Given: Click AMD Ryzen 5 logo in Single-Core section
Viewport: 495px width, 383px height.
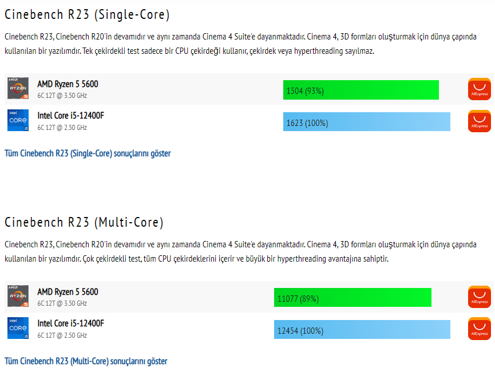Looking at the screenshot, I should pos(18,89).
